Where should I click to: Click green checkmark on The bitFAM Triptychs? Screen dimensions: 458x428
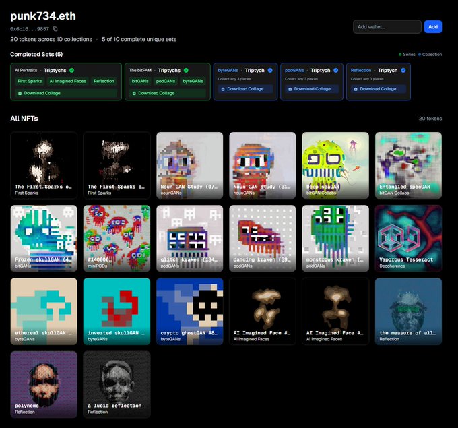point(186,70)
